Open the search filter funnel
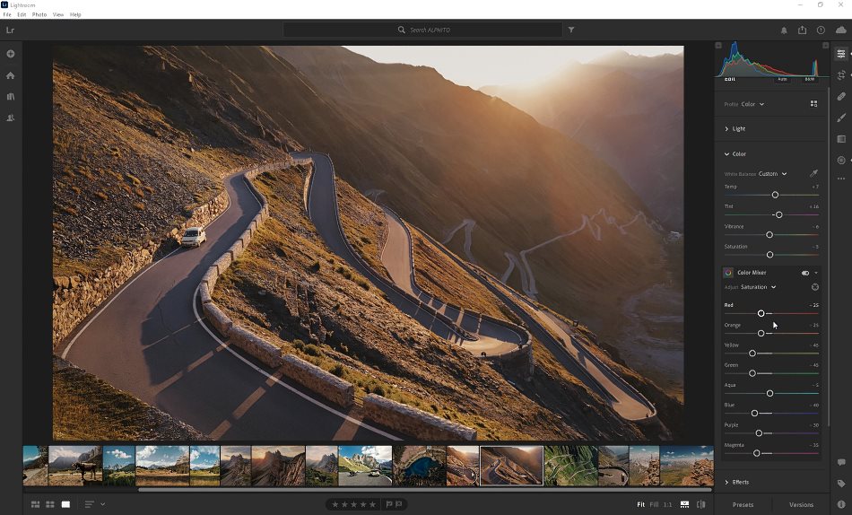852x515 pixels. pos(571,30)
